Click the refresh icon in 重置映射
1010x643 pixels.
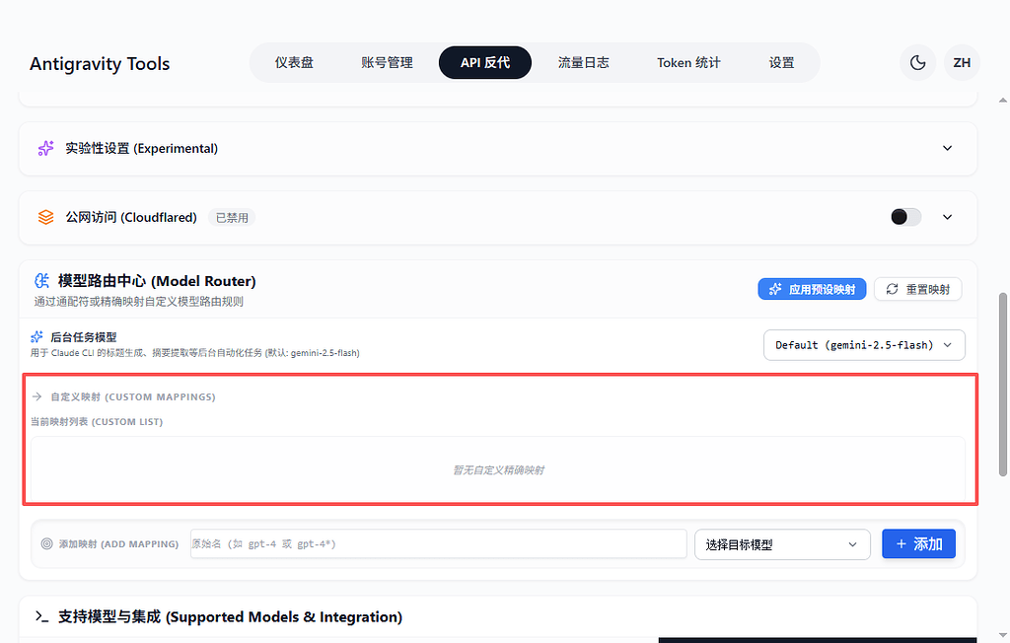click(892, 289)
